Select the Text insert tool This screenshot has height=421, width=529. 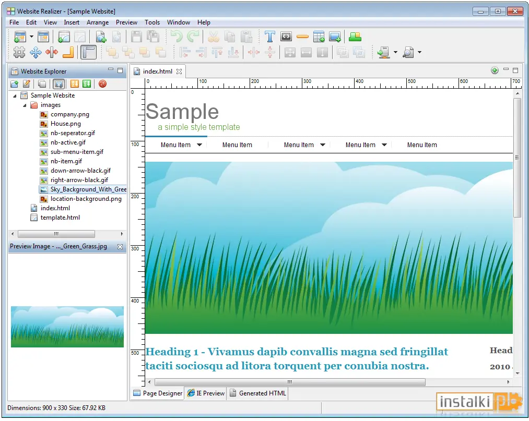pos(269,37)
